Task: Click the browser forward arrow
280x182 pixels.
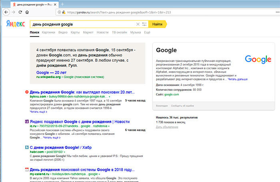Action: [x=13, y=12]
